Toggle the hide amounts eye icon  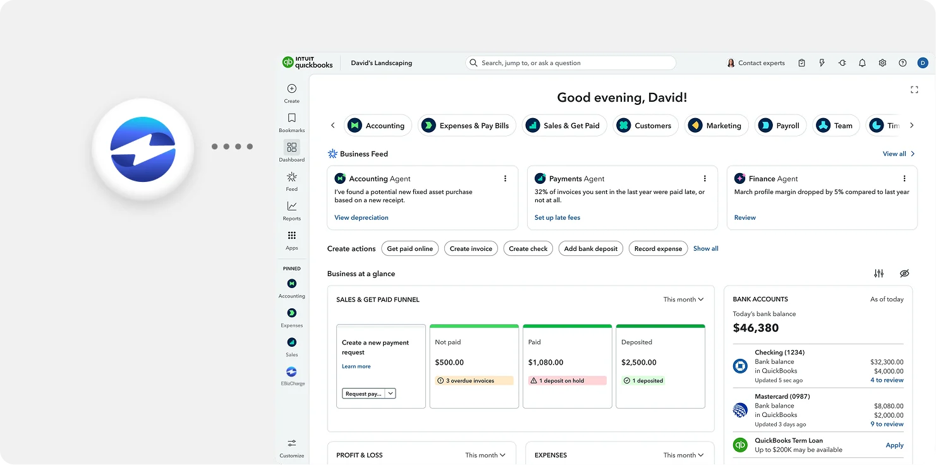click(x=904, y=274)
